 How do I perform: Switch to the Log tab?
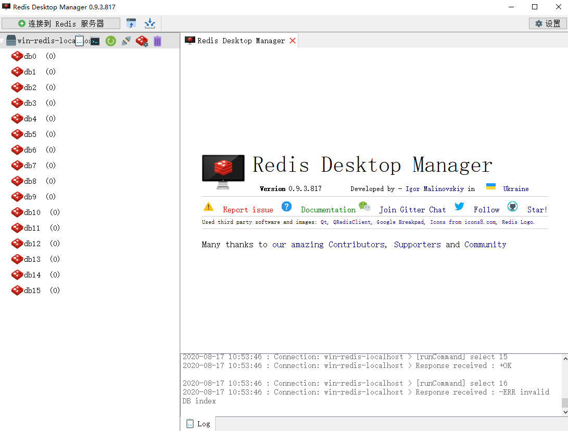point(198,424)
